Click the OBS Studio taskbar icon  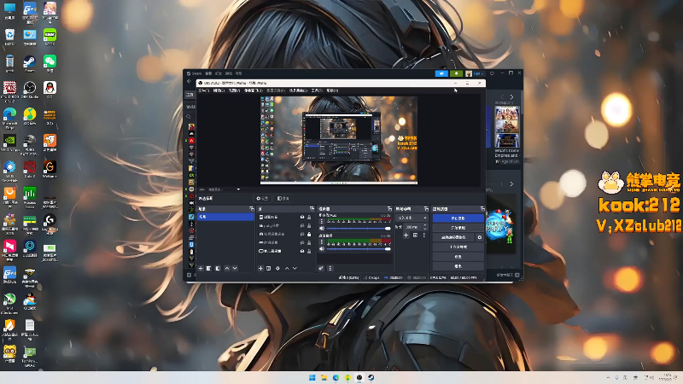coord(359,377)
